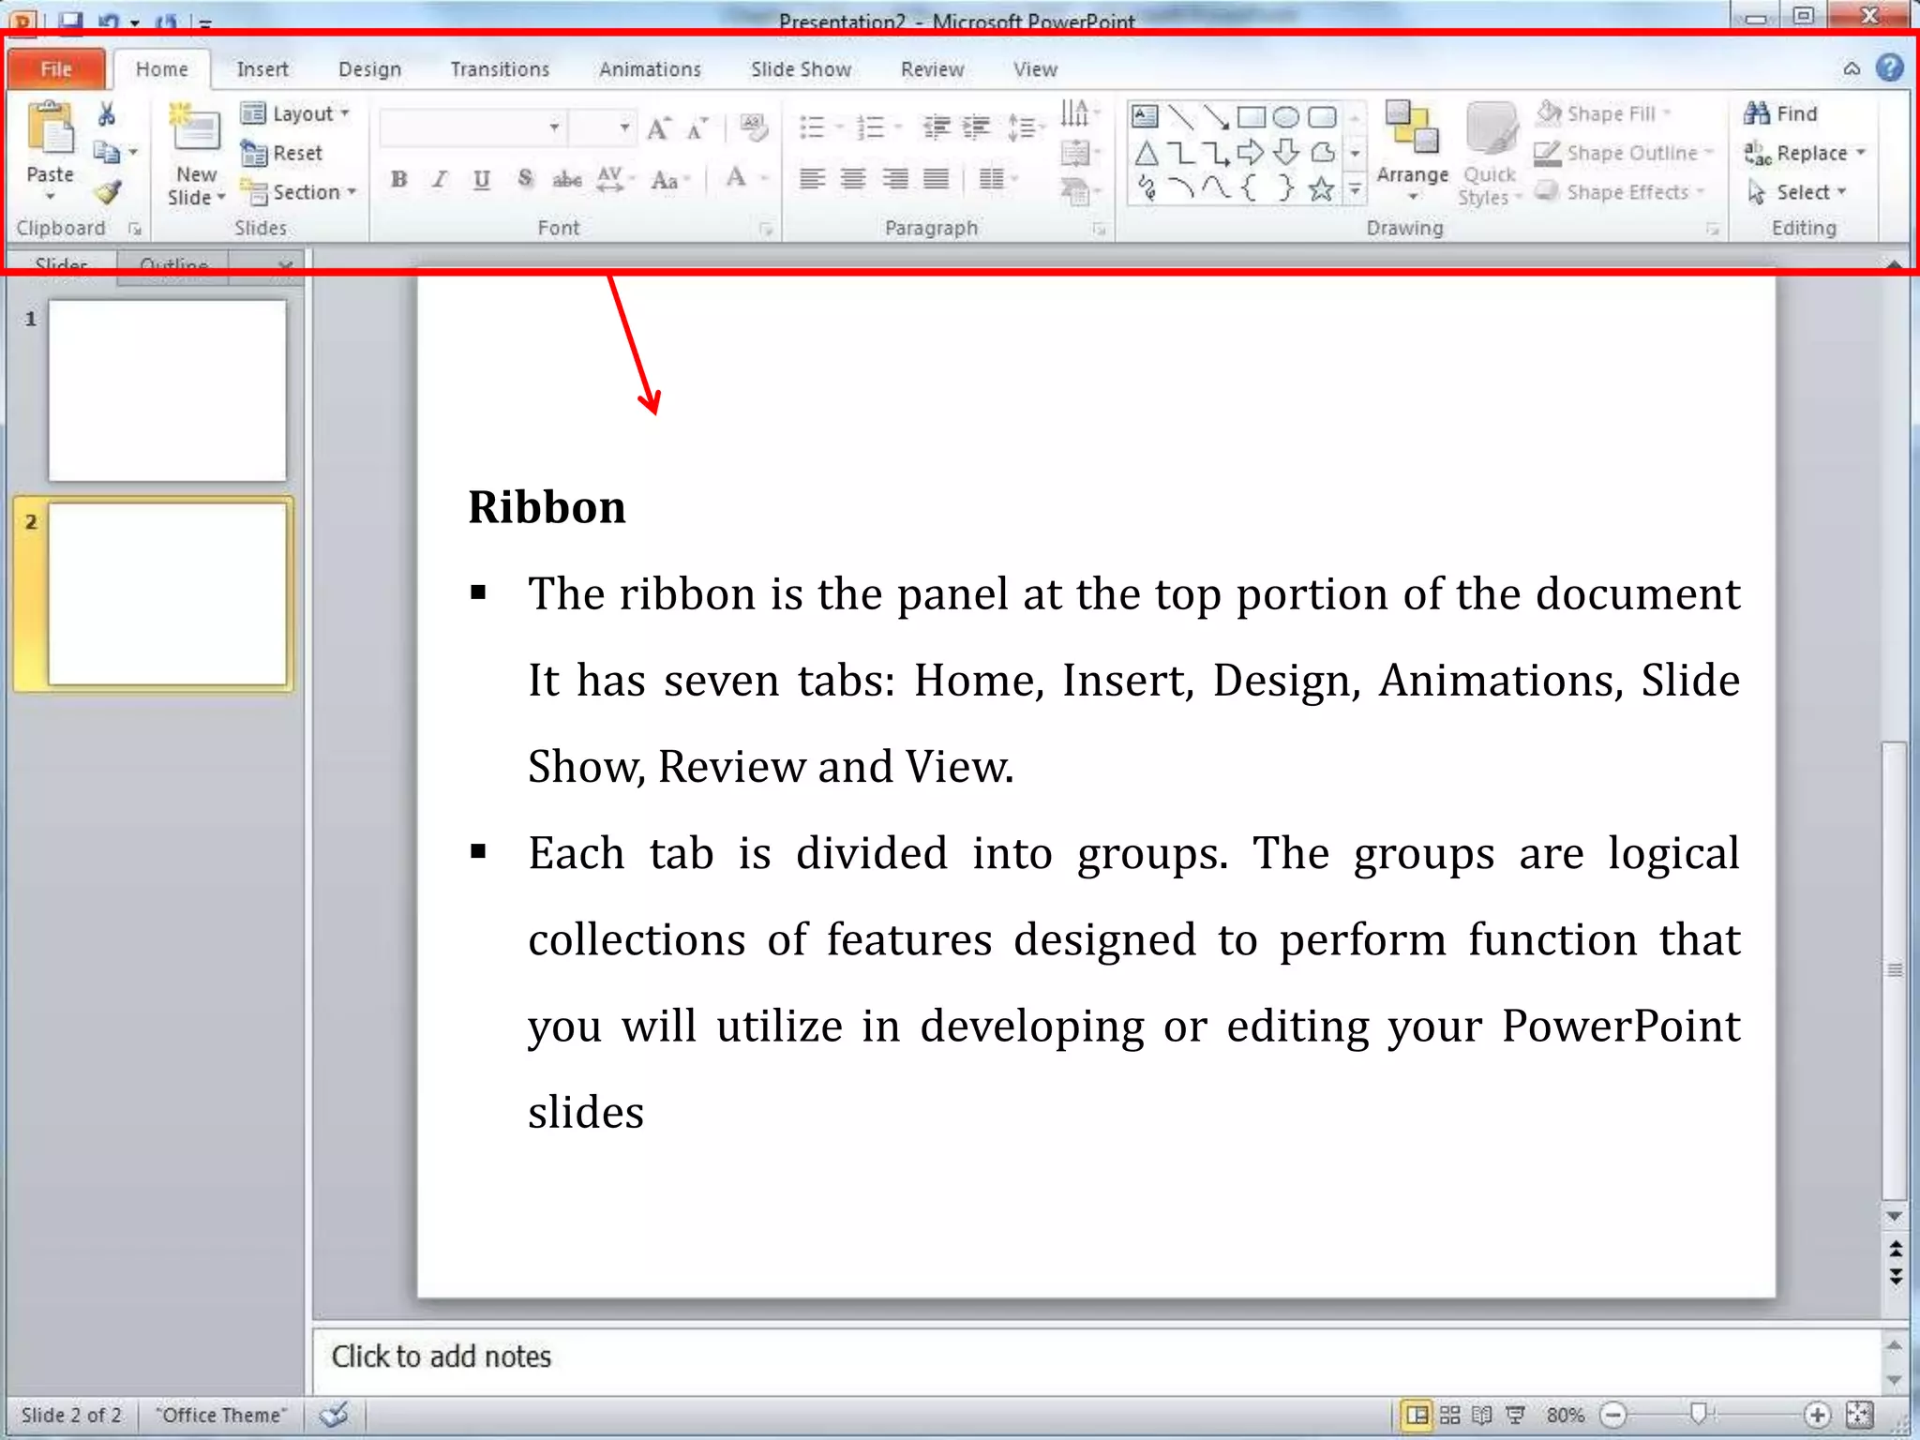This screenshot has width=1920, height=1440.
Task: Click Clear All Formatting icon
Action: coord(753,127)
